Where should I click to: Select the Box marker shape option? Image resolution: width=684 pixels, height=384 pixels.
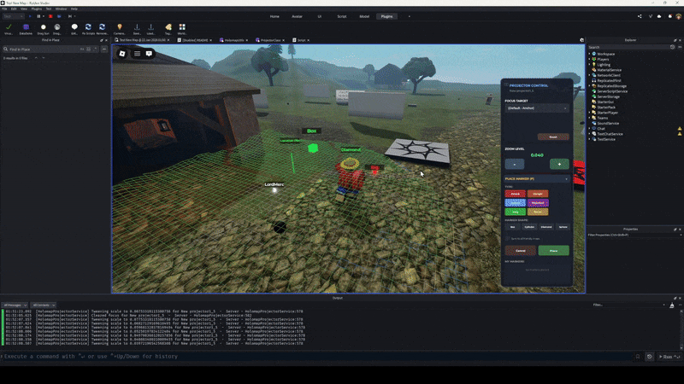tap(513, 227)
